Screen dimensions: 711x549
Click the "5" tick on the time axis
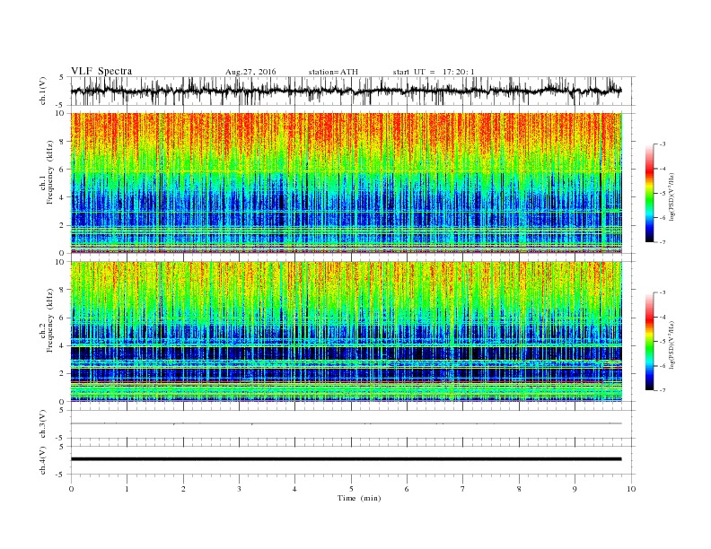pyautogui.click(x=351, y=489)
